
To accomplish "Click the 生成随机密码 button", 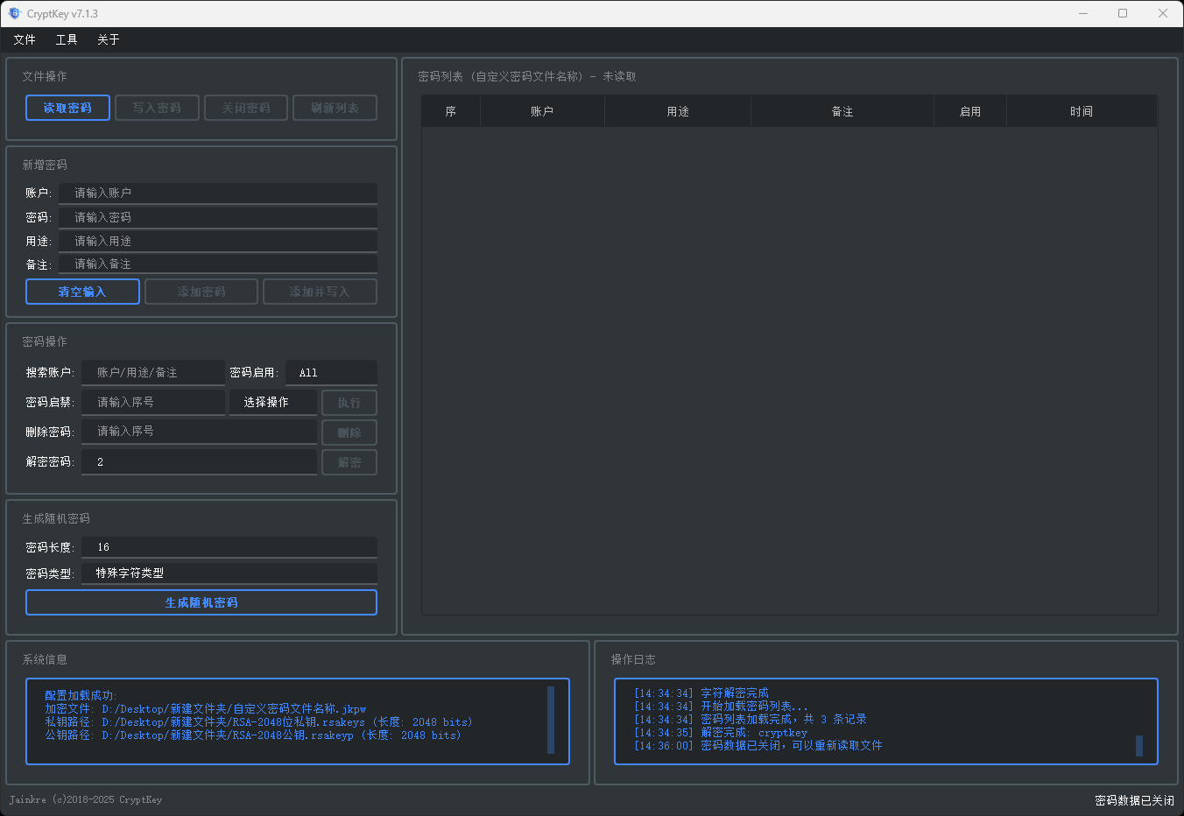I will click(201, 602).
